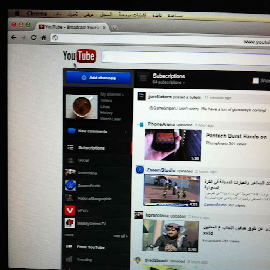
Task: Open My channel link
Action: click(x=112, y=94)
